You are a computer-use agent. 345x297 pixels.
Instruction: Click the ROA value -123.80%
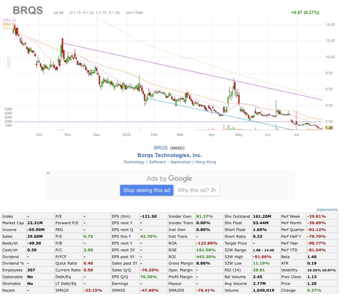207,243
